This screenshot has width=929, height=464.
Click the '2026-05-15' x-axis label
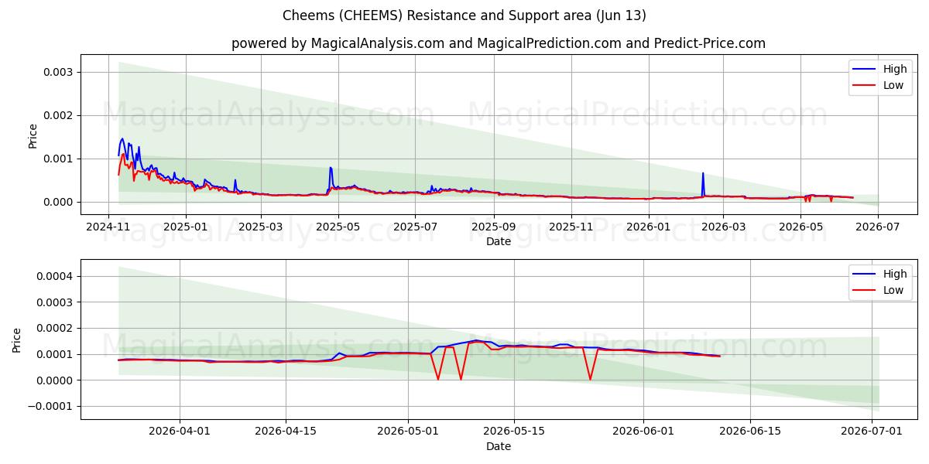tap(515, 432)
